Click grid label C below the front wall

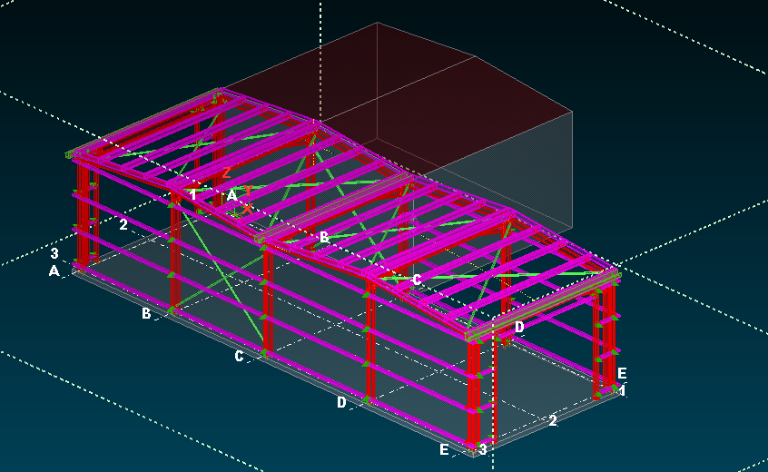239,357
